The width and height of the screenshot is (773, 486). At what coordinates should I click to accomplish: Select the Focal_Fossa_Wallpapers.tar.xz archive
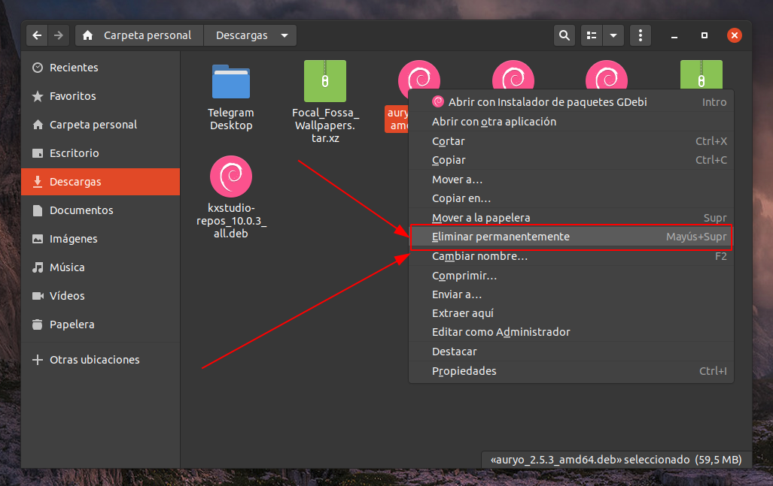click(x=325, y=81)
